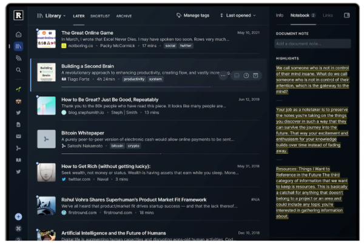This screenshot has width=364, height=243.
Task: Click the 'Add a document note...' field
Action: 312,44
